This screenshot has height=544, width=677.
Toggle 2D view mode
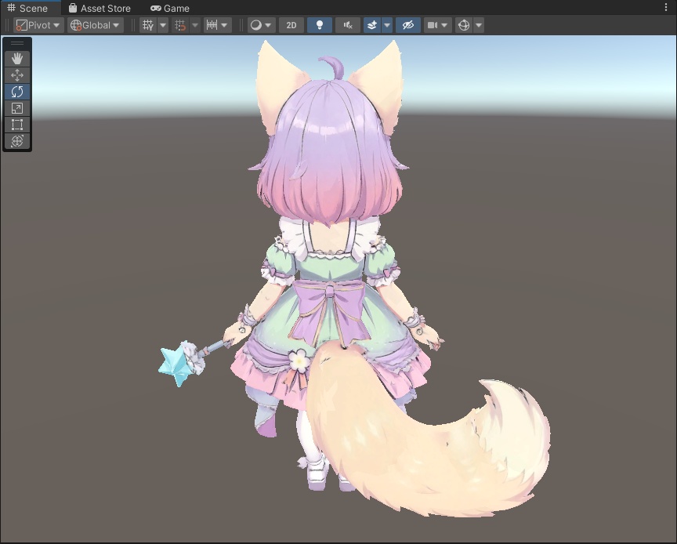(x=290, y=24)
